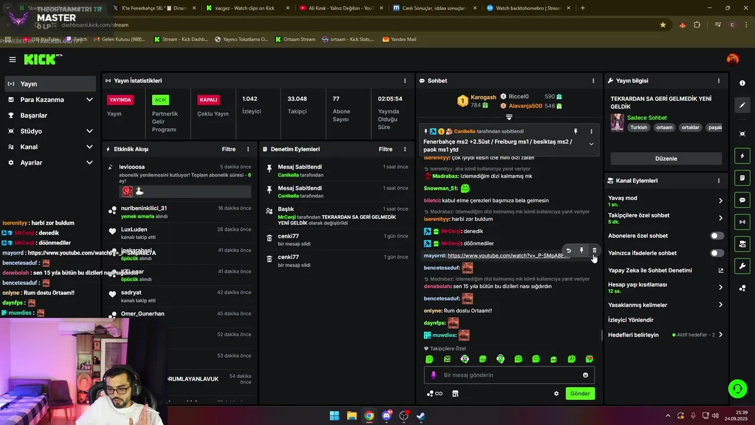Open the user avatar menu at top right
The image size is (755, 425).
733,59
